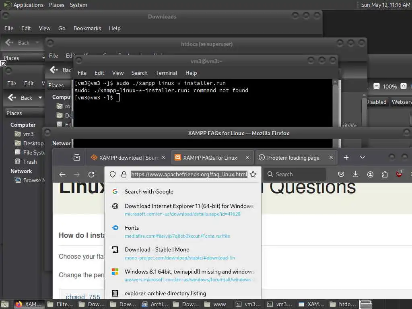This screenshot has width=412, height=309.
Task: Pick Download Internet Explorer 11 suggestion
Action: pos(183,210)
